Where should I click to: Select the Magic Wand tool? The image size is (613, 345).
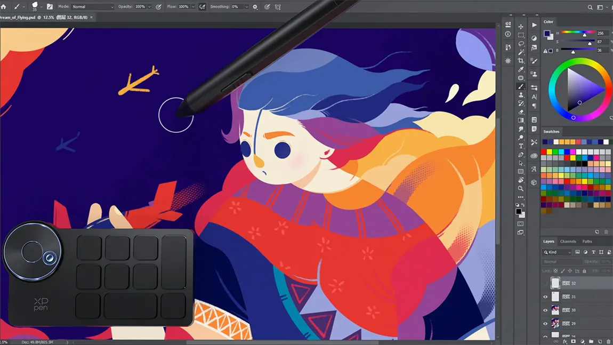pos(521,52)
